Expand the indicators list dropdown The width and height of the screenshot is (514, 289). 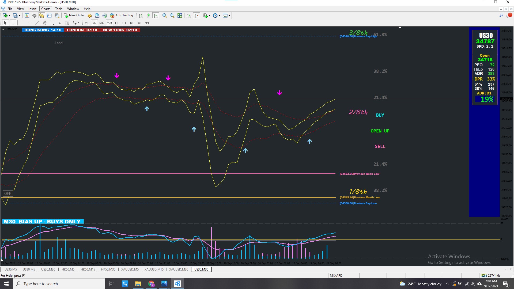point(209,16)
